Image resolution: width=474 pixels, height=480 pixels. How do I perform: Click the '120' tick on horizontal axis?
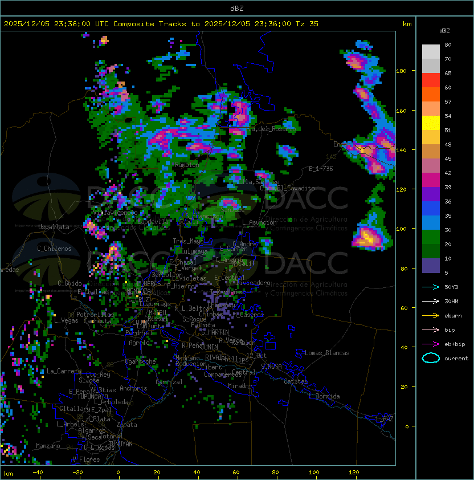354,473
